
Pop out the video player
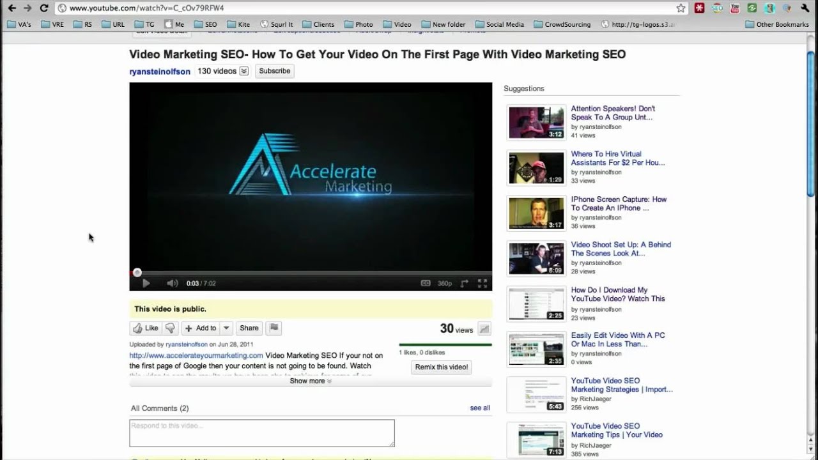click(x=465, y=283)
